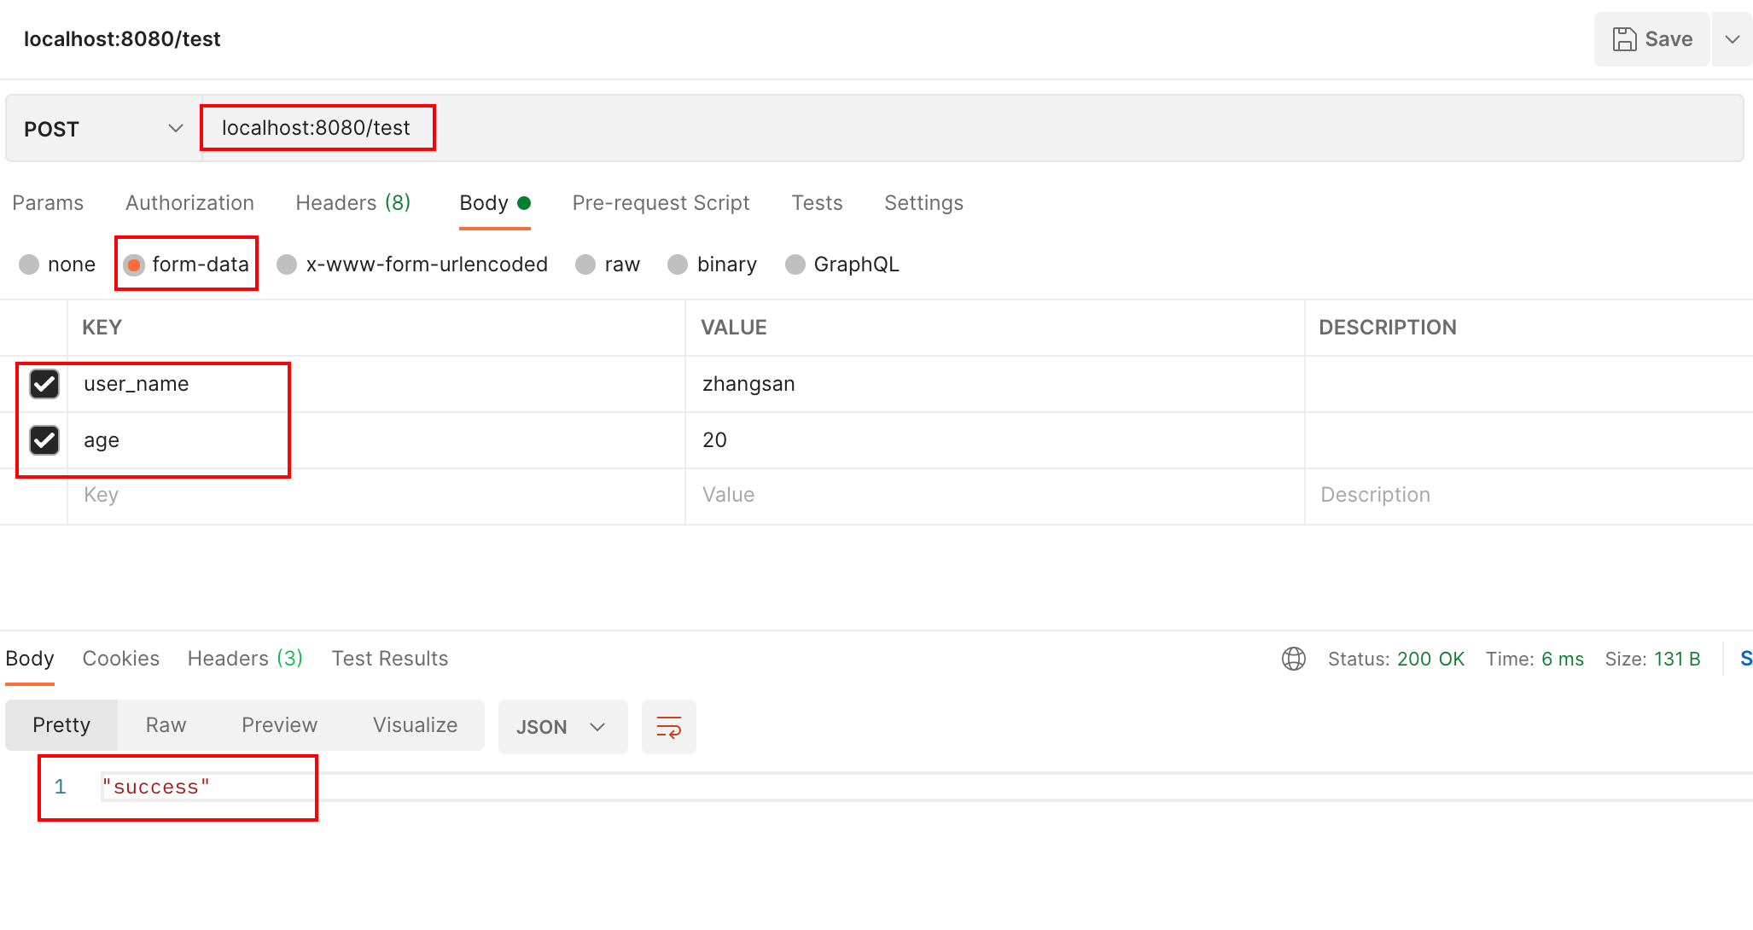Select the binary body radio button
The image size is (1753, 930).
point(678,264)
